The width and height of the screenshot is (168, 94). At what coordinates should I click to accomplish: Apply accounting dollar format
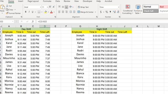pyautogui.click(x=101, y=12)
